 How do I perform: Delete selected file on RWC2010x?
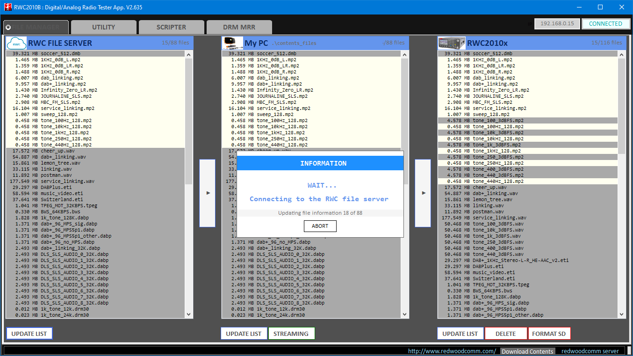pyautogui.click(x=505, y=334)
